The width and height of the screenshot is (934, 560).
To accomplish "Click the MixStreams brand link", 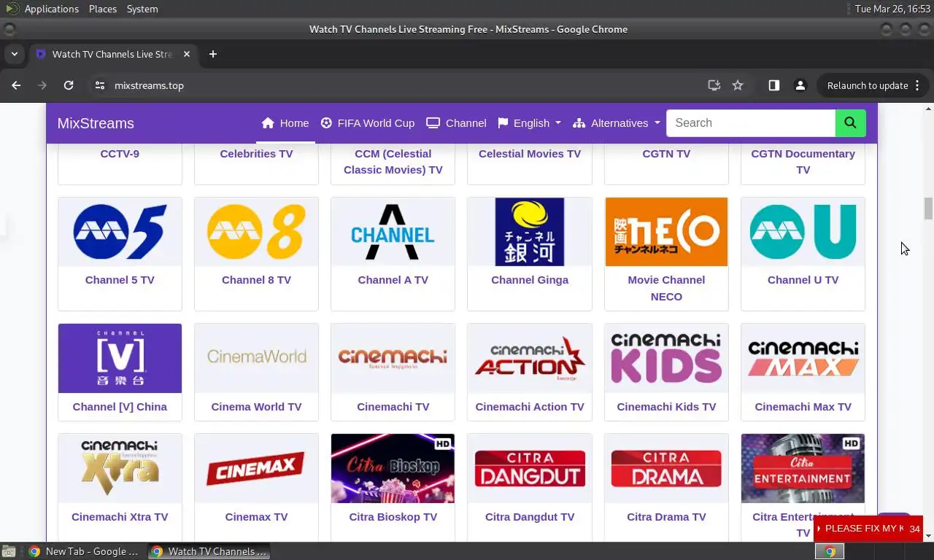I will (x=96, y=123).
